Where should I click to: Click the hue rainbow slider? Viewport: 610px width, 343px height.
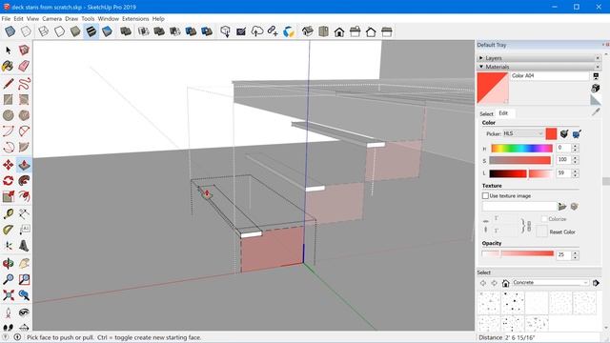click(x=521, y=149)
